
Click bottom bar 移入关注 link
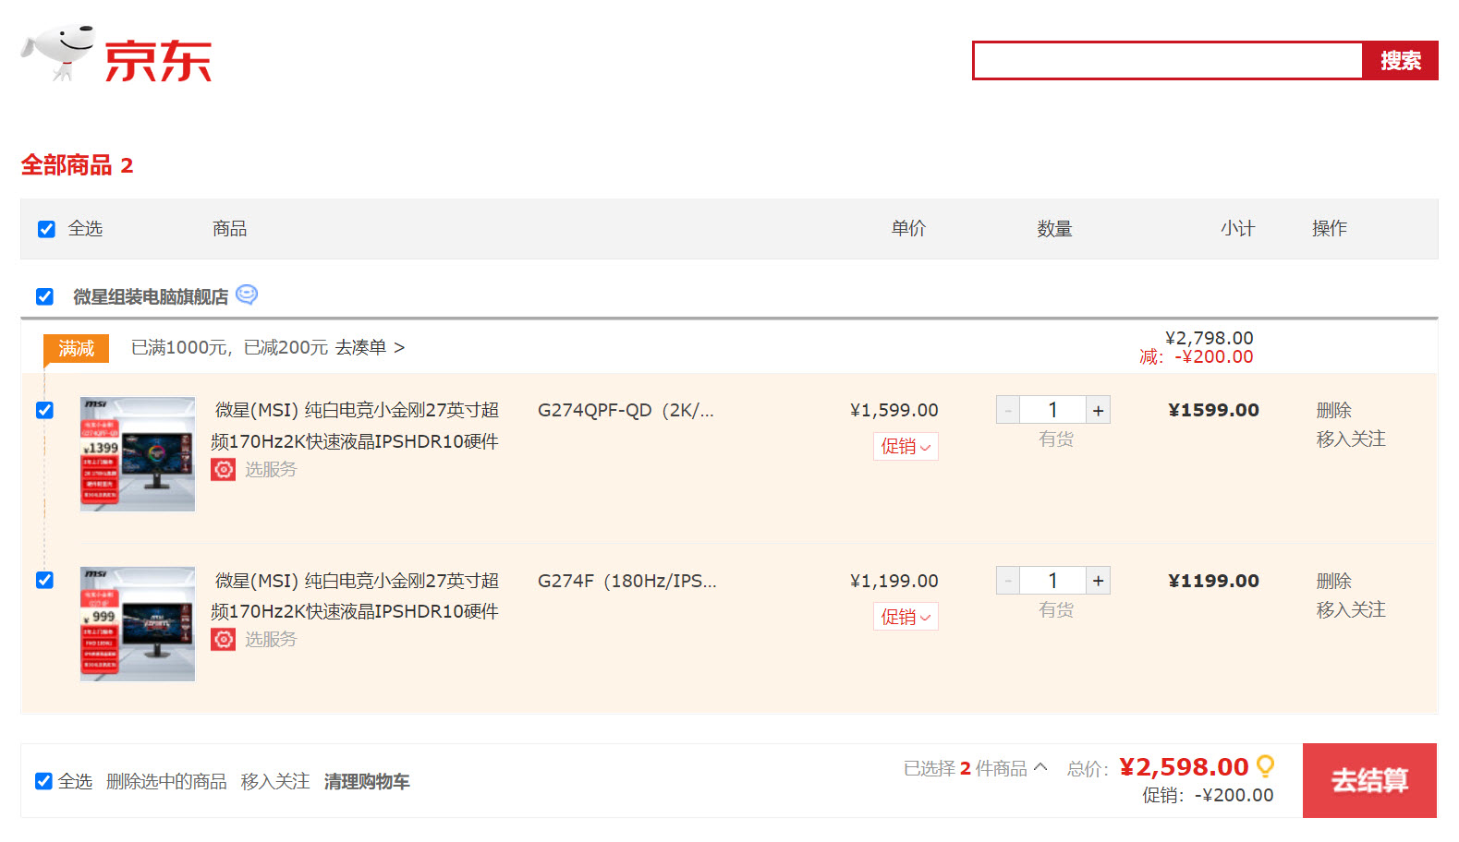(275, 781)
